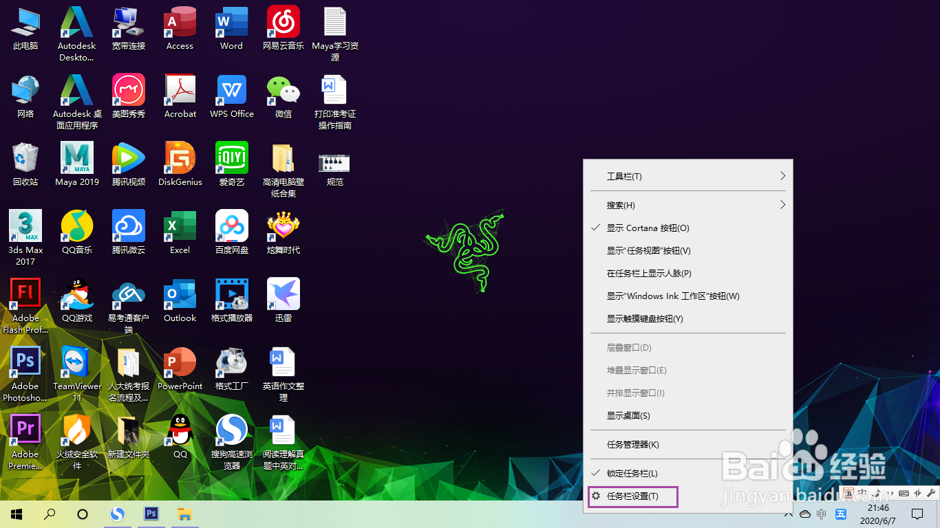
Task: Open the Windows Start menu
Action: tap(17, 514)
